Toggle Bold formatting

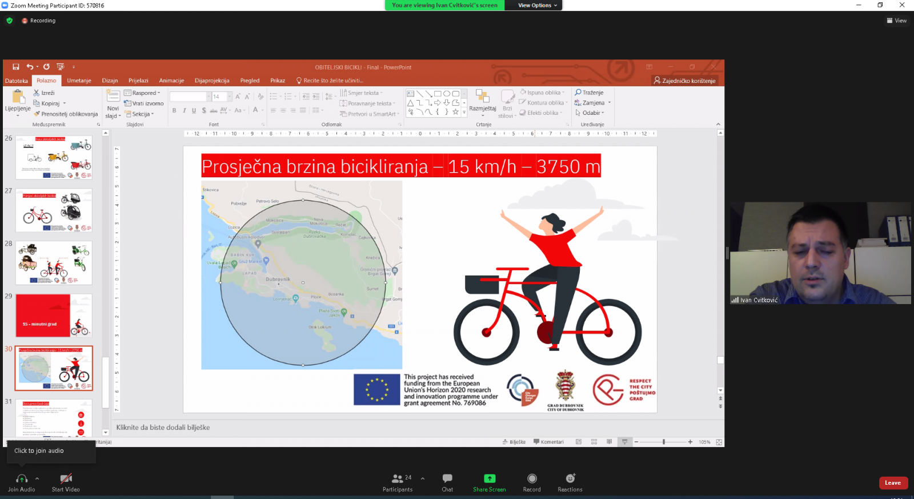coord(174,110)
